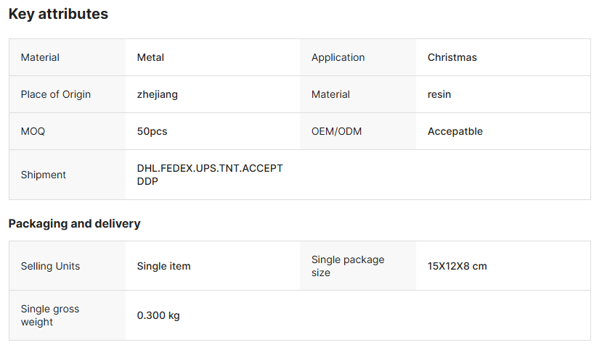The height and width of the screenshot is (345, 594).
Task: Select the Material label beside resin
Action: (330, 94)
